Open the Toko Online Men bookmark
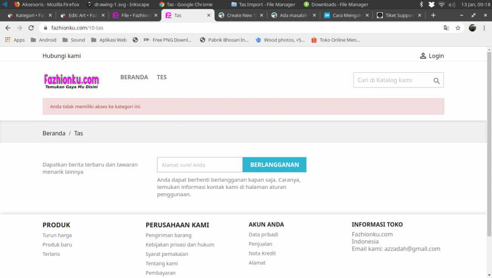The image size is (492, 278). (336, 40)
